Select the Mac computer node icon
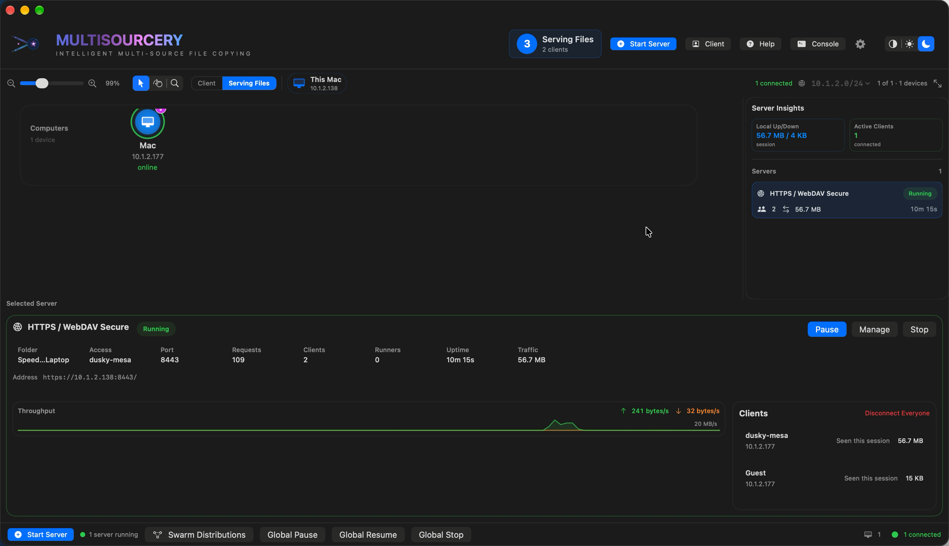 [148, 122]
